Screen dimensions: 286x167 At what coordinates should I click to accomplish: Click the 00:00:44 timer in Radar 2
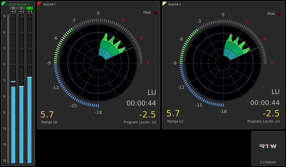pos(265,103)
